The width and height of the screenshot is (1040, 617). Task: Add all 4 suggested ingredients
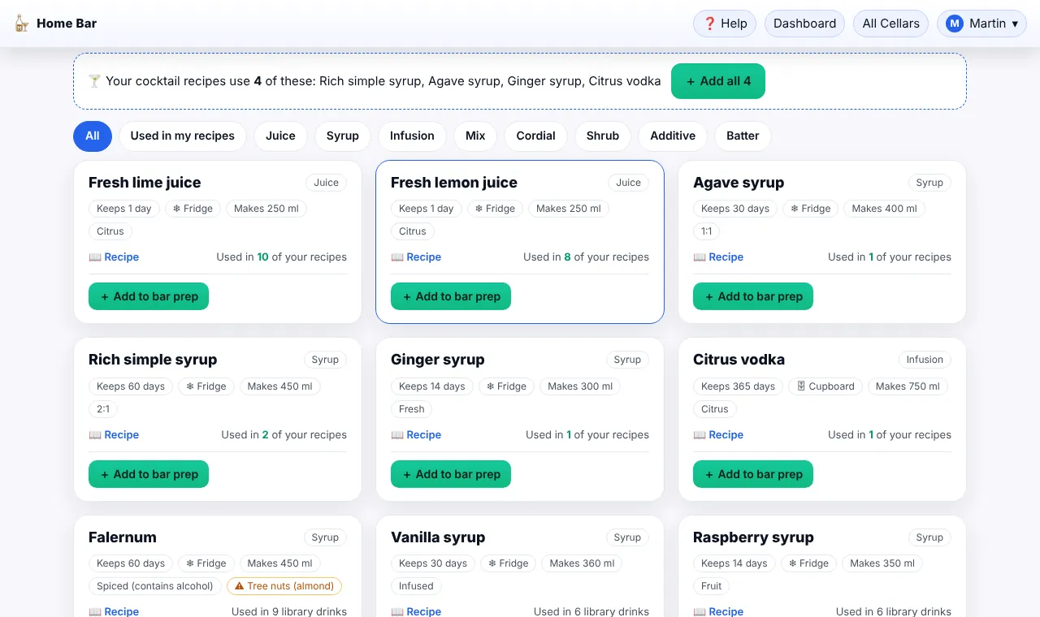(718, 81)
